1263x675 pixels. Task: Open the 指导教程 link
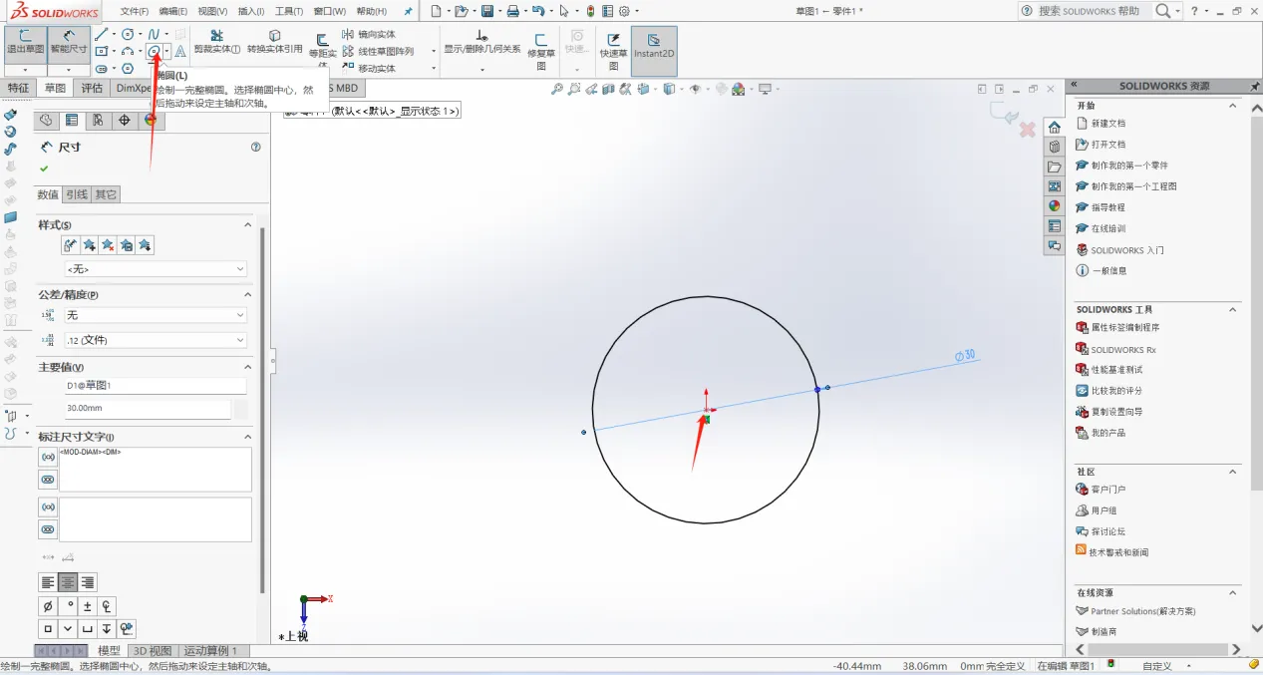click(x=1107, y=207)
